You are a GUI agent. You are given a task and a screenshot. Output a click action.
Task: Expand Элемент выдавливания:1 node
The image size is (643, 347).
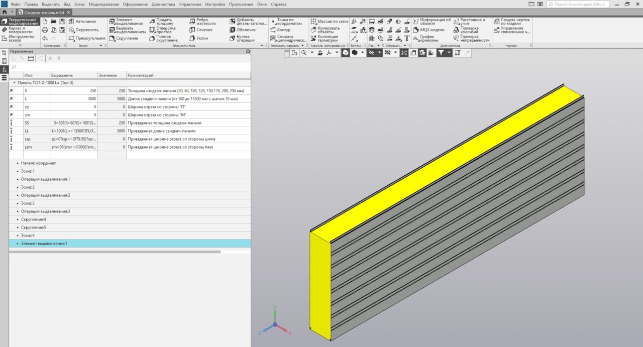pyautogui.click(x=18, y=244)
